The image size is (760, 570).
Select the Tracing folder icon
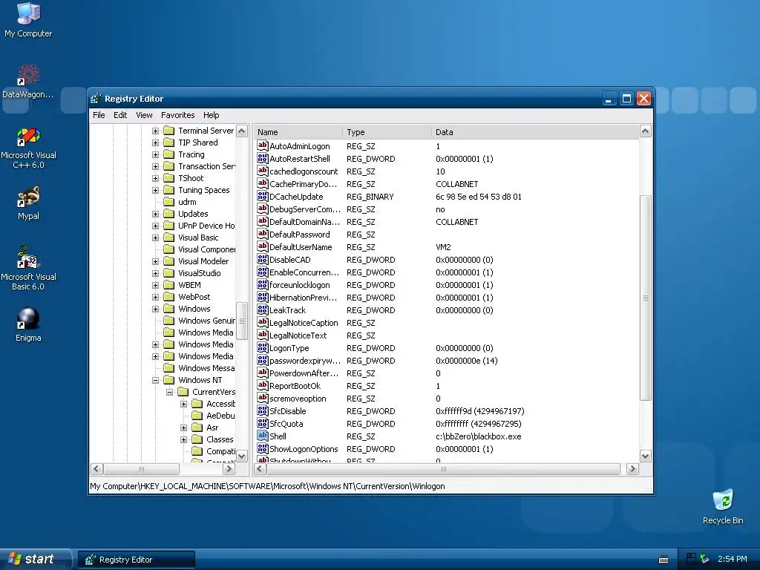tap(168, 154)
